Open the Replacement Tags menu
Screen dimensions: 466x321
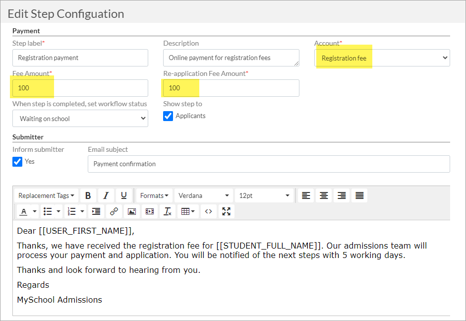tap(47, 195)
